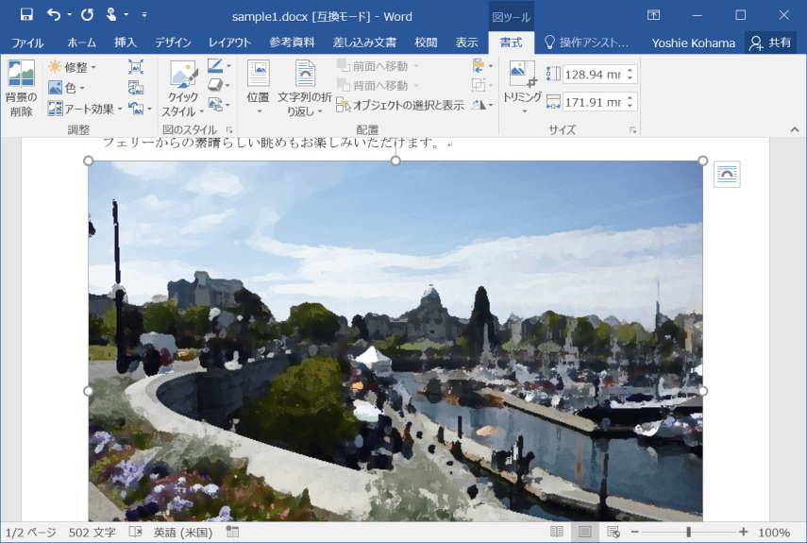Viewport: 807px width, 543px height.
Task: Click the 共有 share button
Action: pos(770,42)
